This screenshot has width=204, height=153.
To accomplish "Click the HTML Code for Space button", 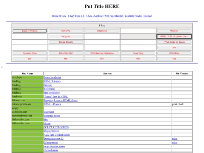I will (x=174, y=42).
